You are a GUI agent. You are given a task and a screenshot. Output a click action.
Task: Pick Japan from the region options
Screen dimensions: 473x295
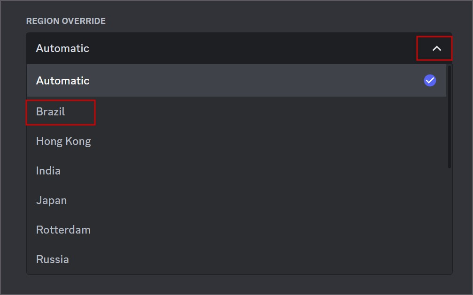[x=51, y=200]
